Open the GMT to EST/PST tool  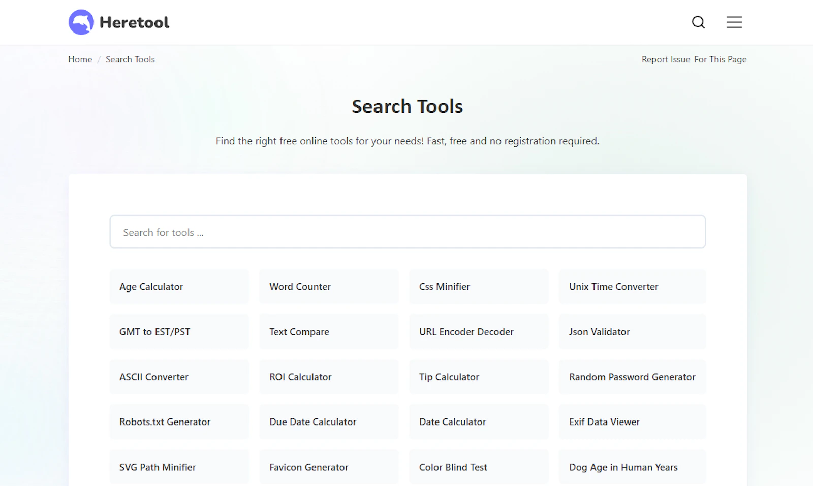pos(179,332)
